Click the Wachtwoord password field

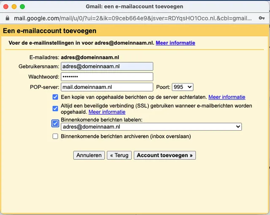[107, 77]
